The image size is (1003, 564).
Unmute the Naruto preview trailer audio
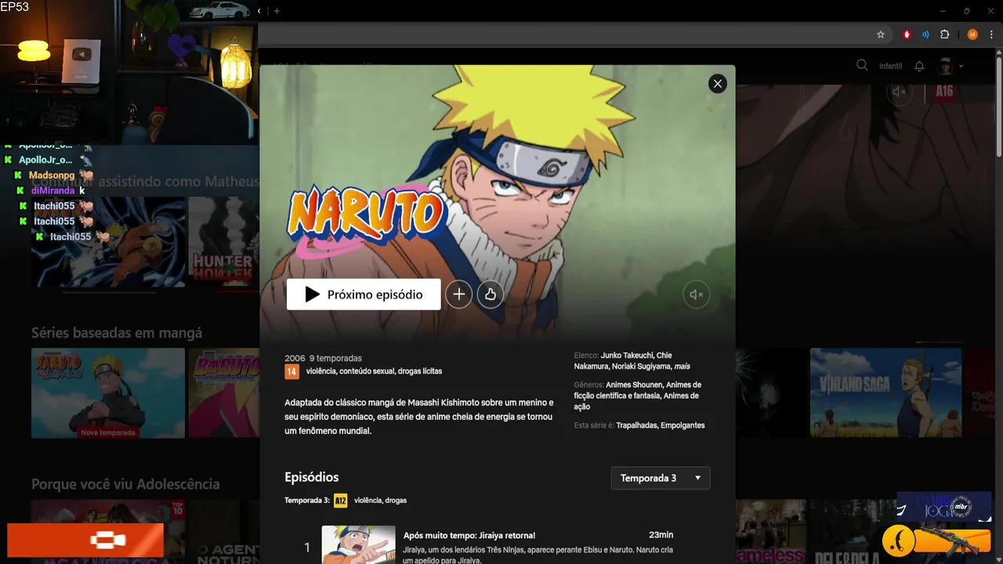[696, 295]
